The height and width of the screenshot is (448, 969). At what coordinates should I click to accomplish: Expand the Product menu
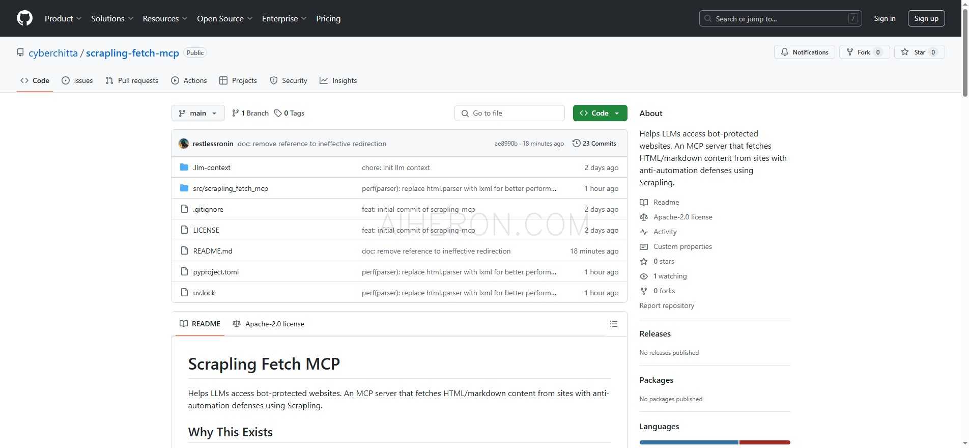[63, 18]
